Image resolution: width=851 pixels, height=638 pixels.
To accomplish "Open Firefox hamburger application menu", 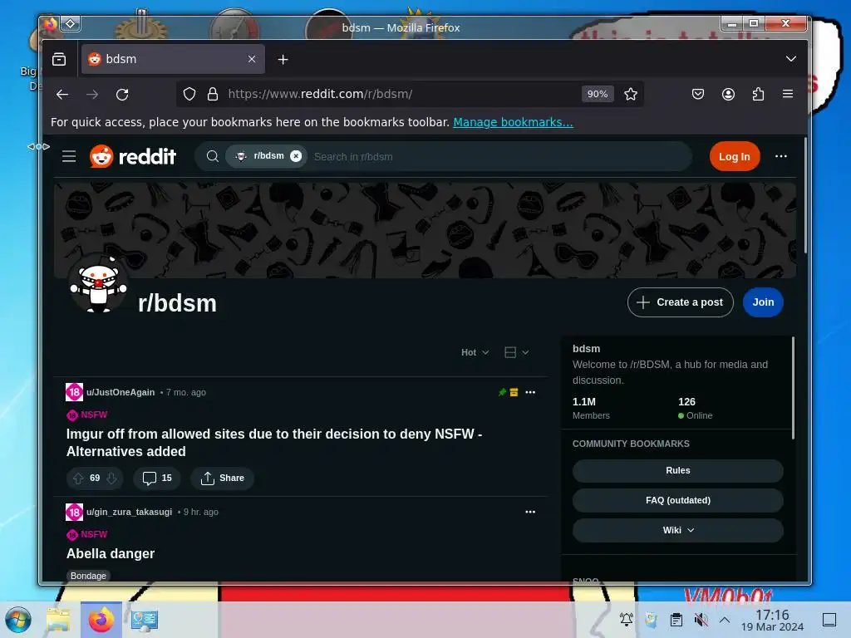I will pyautogui.click(x=788, y=94).
